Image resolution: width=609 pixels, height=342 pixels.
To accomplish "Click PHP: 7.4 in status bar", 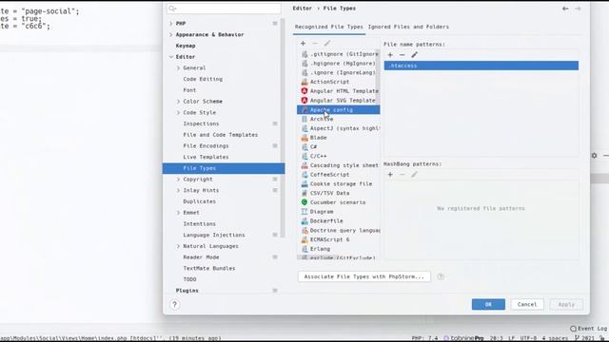I will click(425, 338).
